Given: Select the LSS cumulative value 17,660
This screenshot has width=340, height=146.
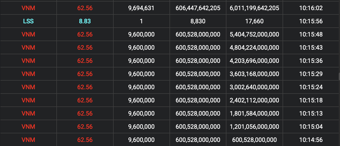Looking at the screenshot, I should coord(254,21).
